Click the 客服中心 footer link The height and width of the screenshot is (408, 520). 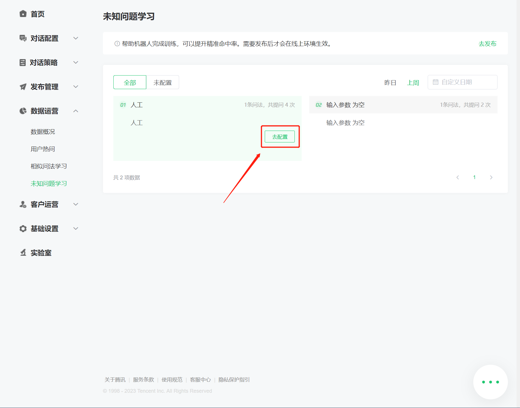click(x=200, y=379)
